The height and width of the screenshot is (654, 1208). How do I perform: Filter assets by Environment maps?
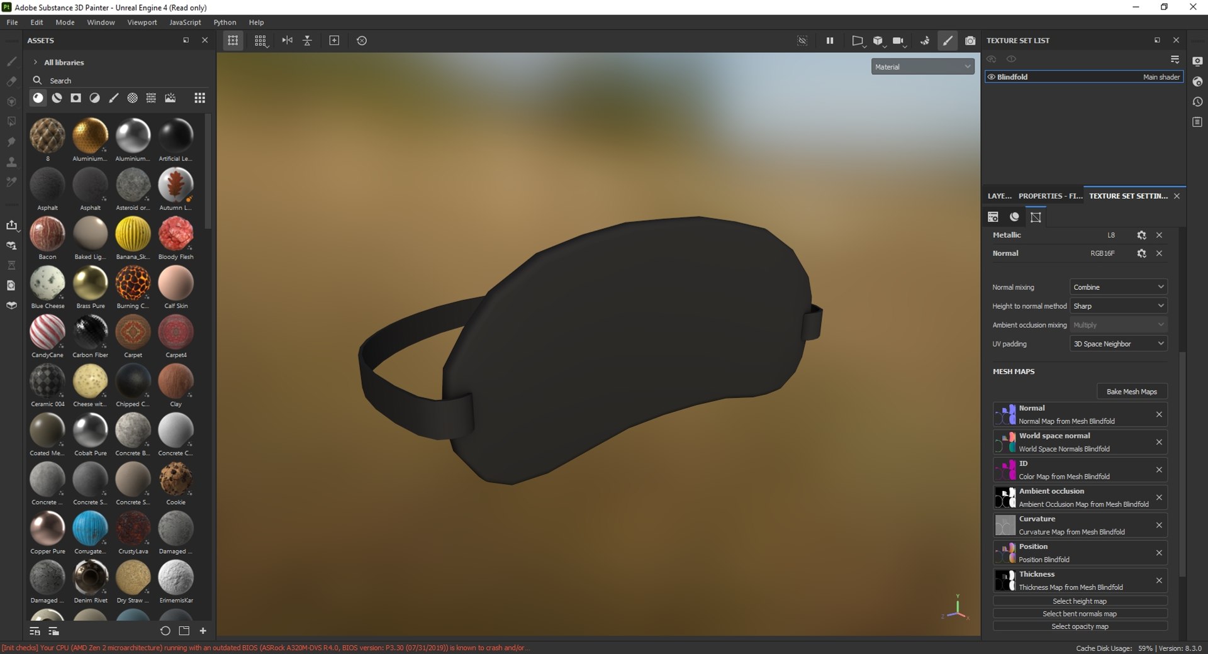pos(171,98)
